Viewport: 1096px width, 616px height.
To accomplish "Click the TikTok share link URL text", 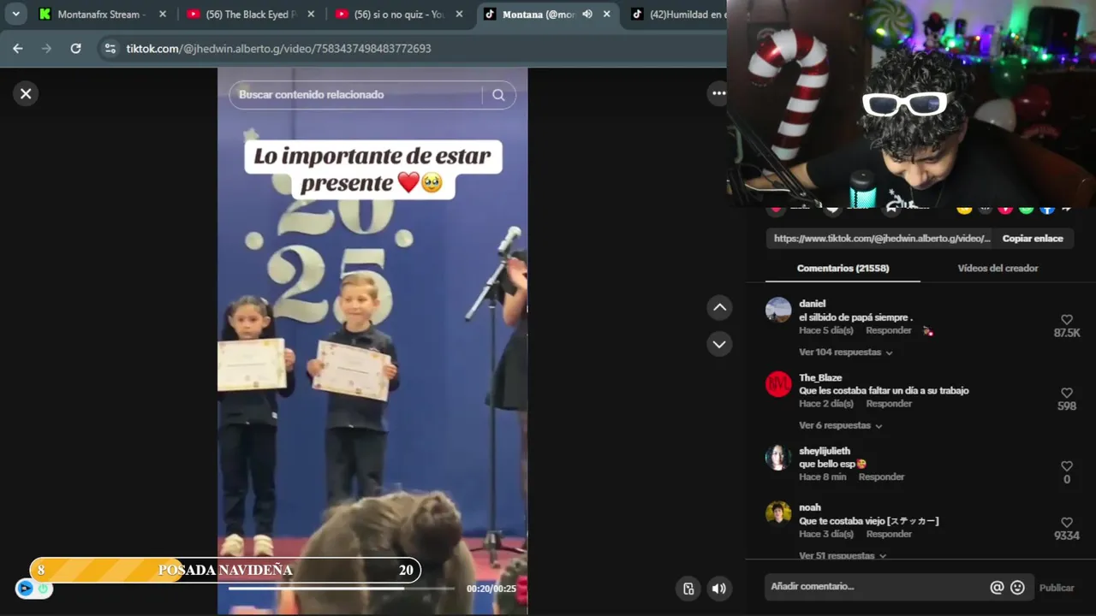I will coord(882,239).
